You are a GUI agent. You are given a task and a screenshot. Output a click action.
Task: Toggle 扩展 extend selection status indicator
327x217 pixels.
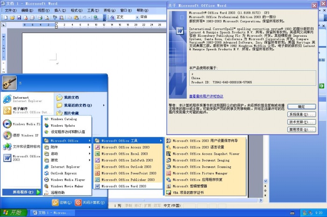pyautogui.click(x=147, y=205)
